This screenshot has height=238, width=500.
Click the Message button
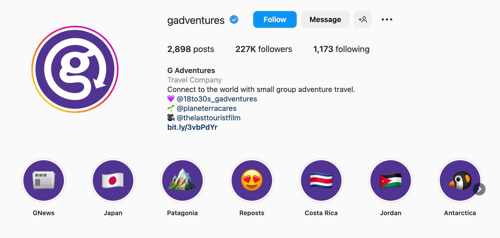(325, 19)
